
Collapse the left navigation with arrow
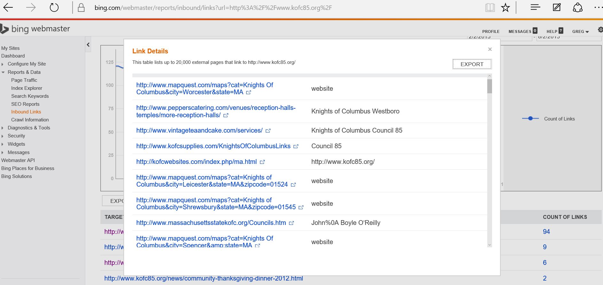[x=88, y=45]
